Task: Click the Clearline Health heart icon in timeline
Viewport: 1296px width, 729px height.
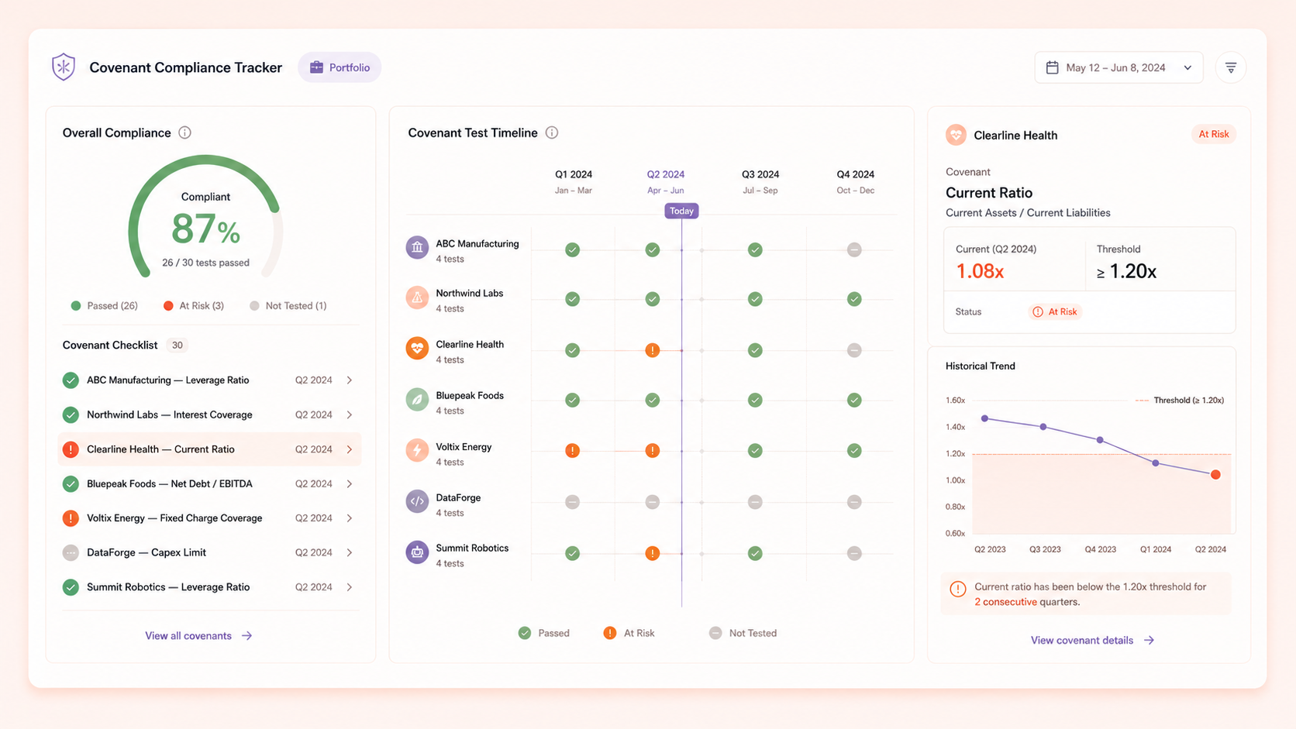Action: click(x=417, y=349)
